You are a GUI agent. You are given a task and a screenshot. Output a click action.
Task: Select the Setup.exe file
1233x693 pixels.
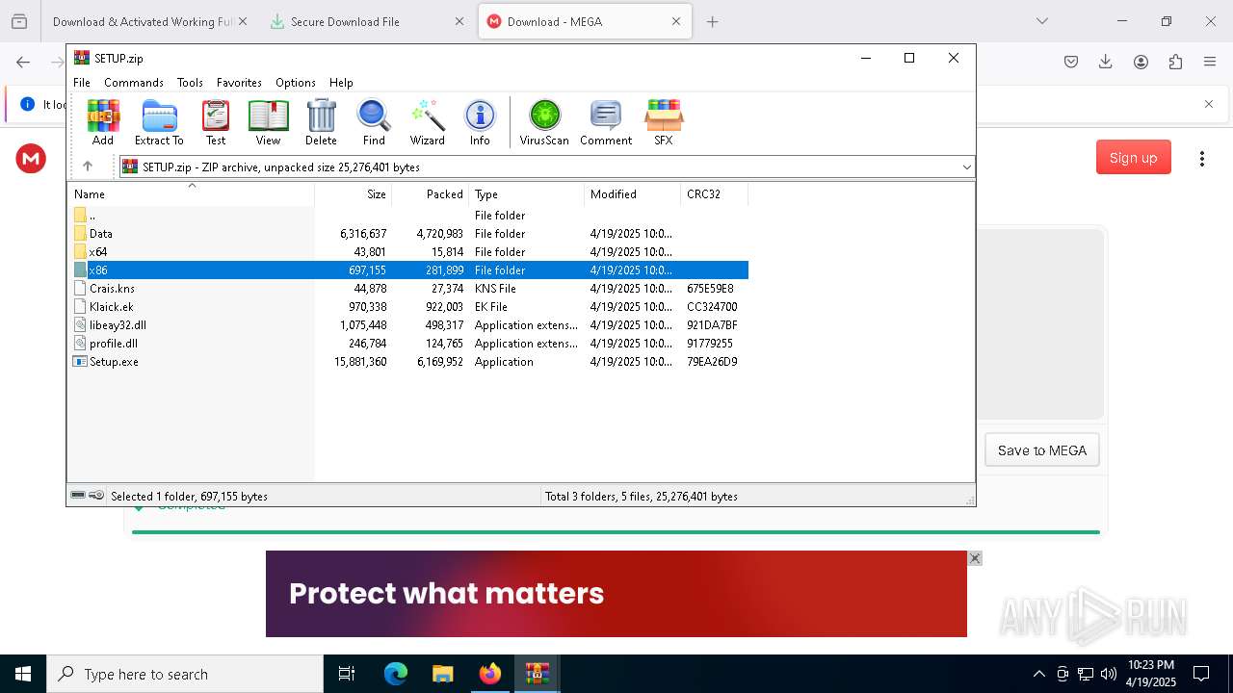[x=408, y=362]
